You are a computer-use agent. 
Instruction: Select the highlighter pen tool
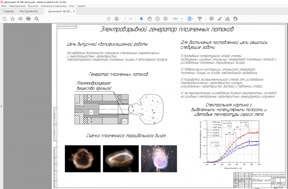tap(219, 19)
